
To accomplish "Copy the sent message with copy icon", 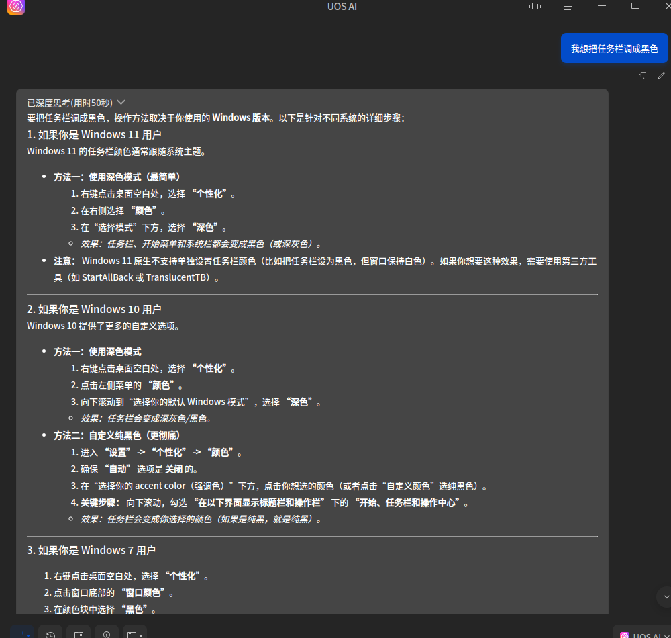I will click(x=642, y=75).
